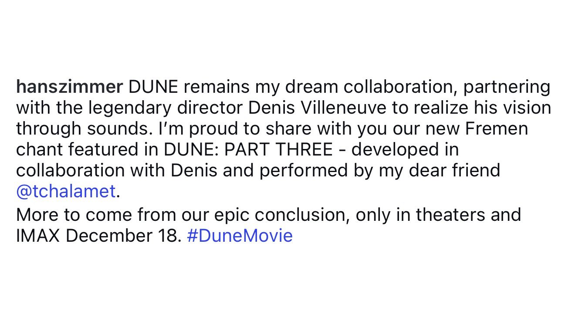
Task: Open the @tchalamet mention link
Action: [x=66, y=191]
